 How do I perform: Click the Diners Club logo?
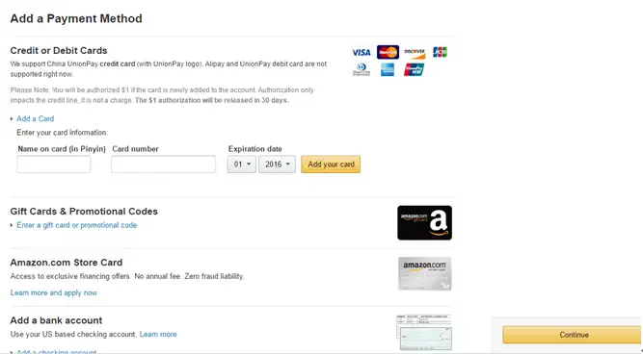(362, 69)
